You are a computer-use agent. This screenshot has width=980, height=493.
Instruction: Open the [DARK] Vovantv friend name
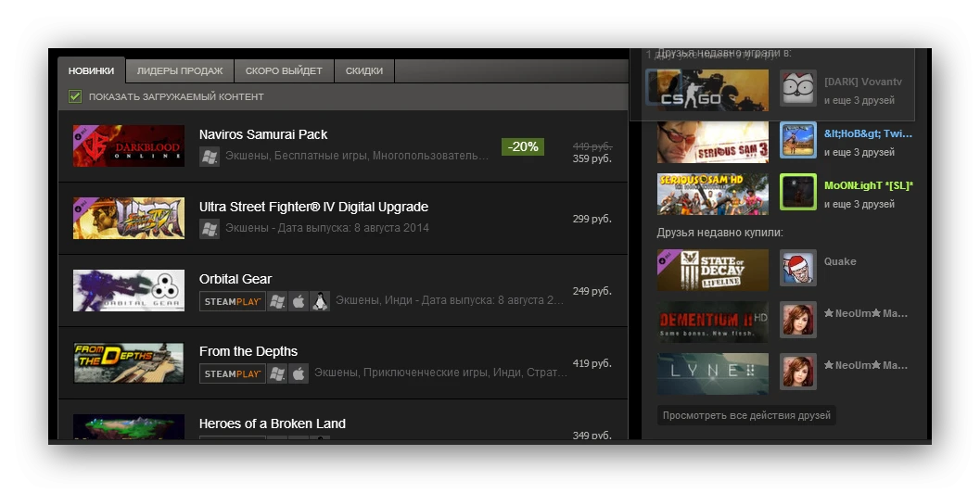(x=862, y=82)
